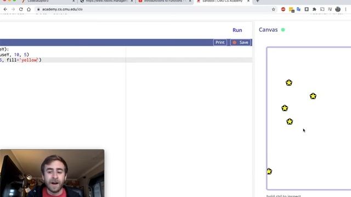Open the red ad-blocker extension icon

pyautogui.click(x=283, y=9)
